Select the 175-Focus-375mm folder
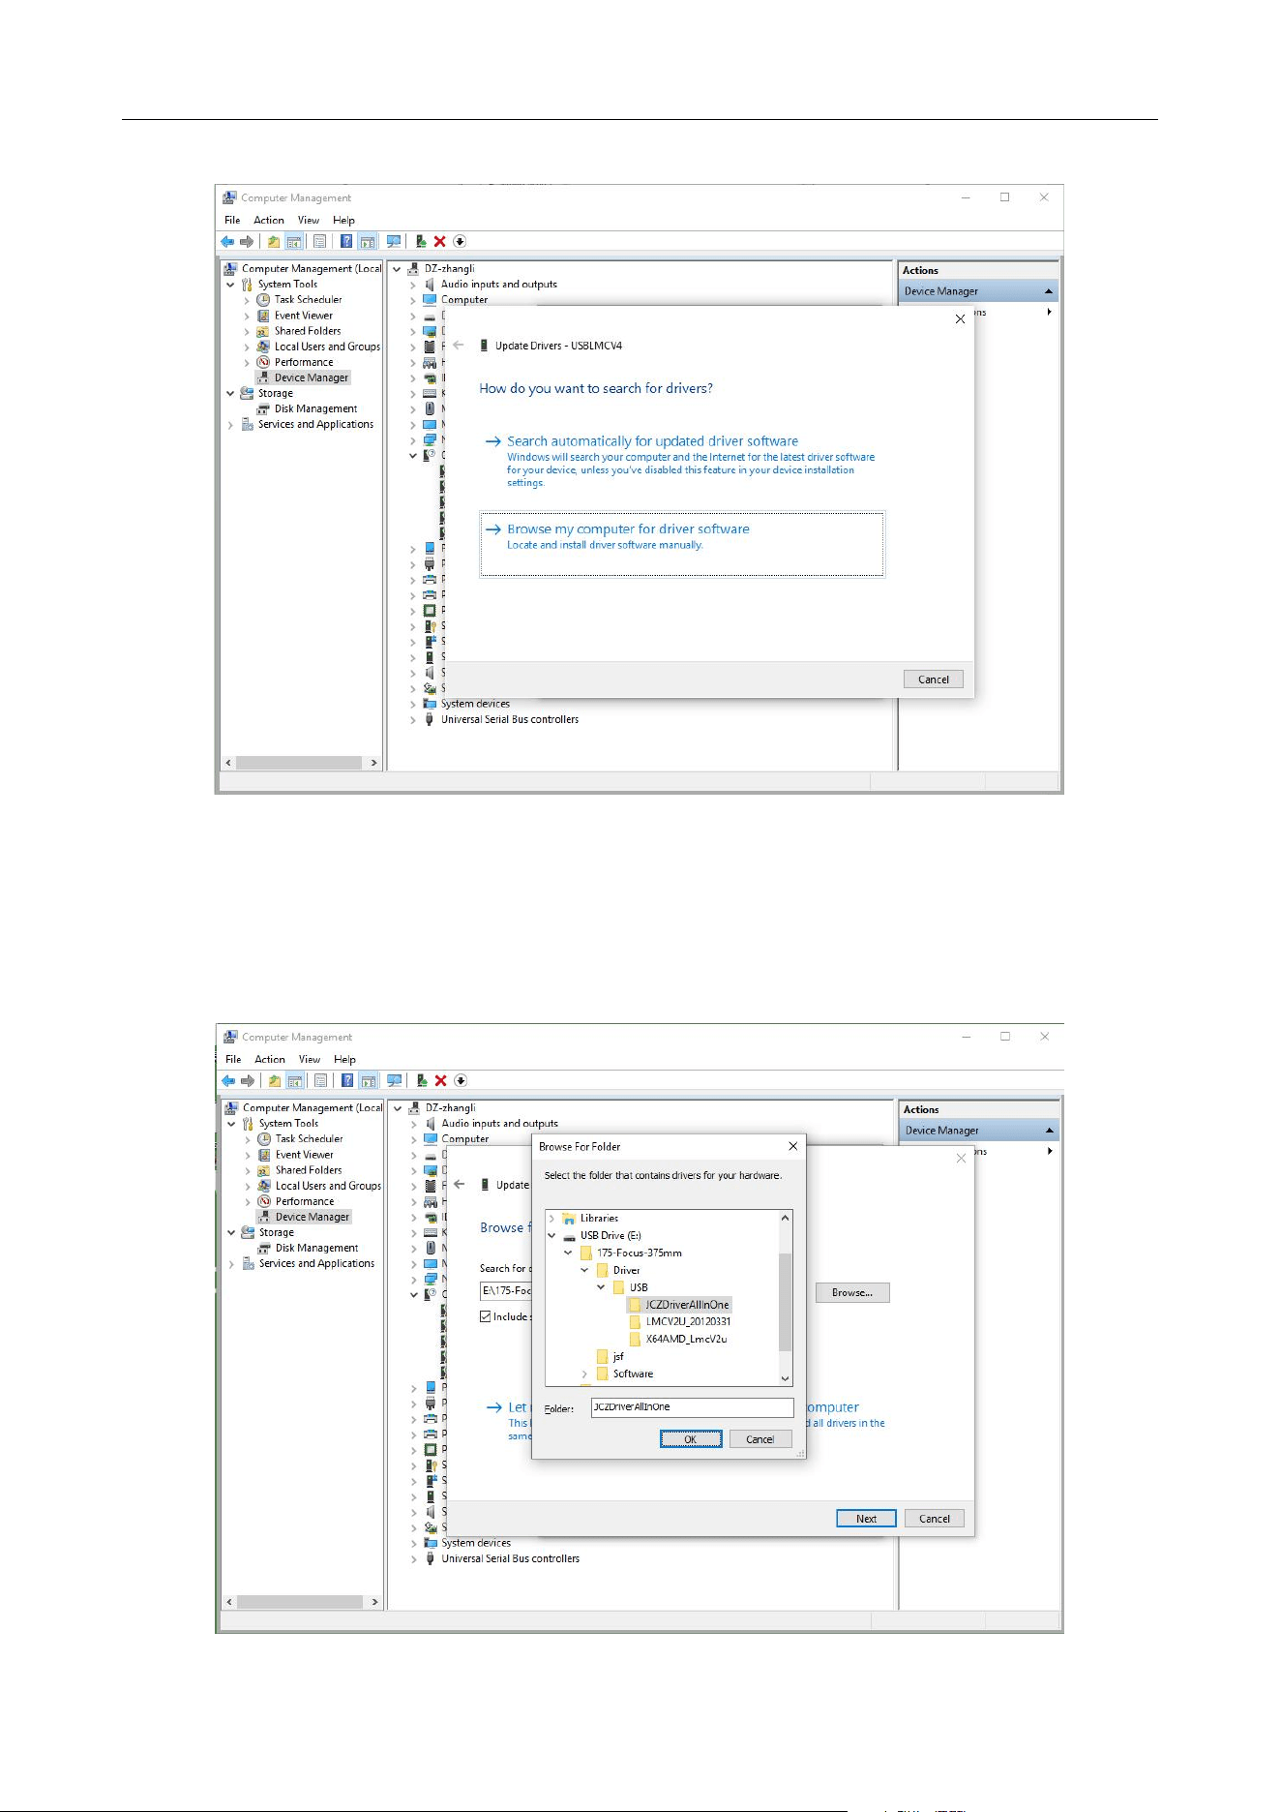This screenshot has width=1281, height=1812. tap(639, 1253)
